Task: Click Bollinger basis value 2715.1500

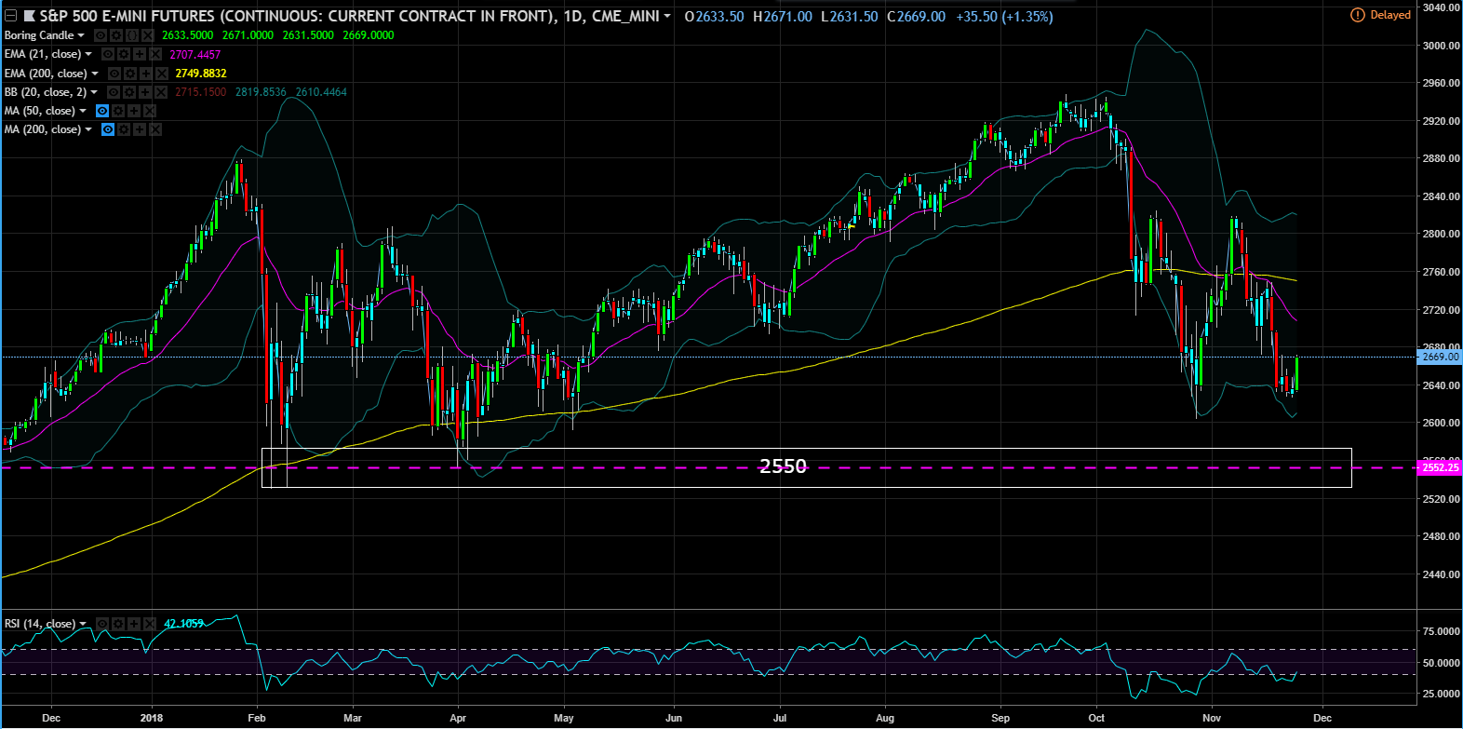Action: pyautogui.click(x=201, y=92)
